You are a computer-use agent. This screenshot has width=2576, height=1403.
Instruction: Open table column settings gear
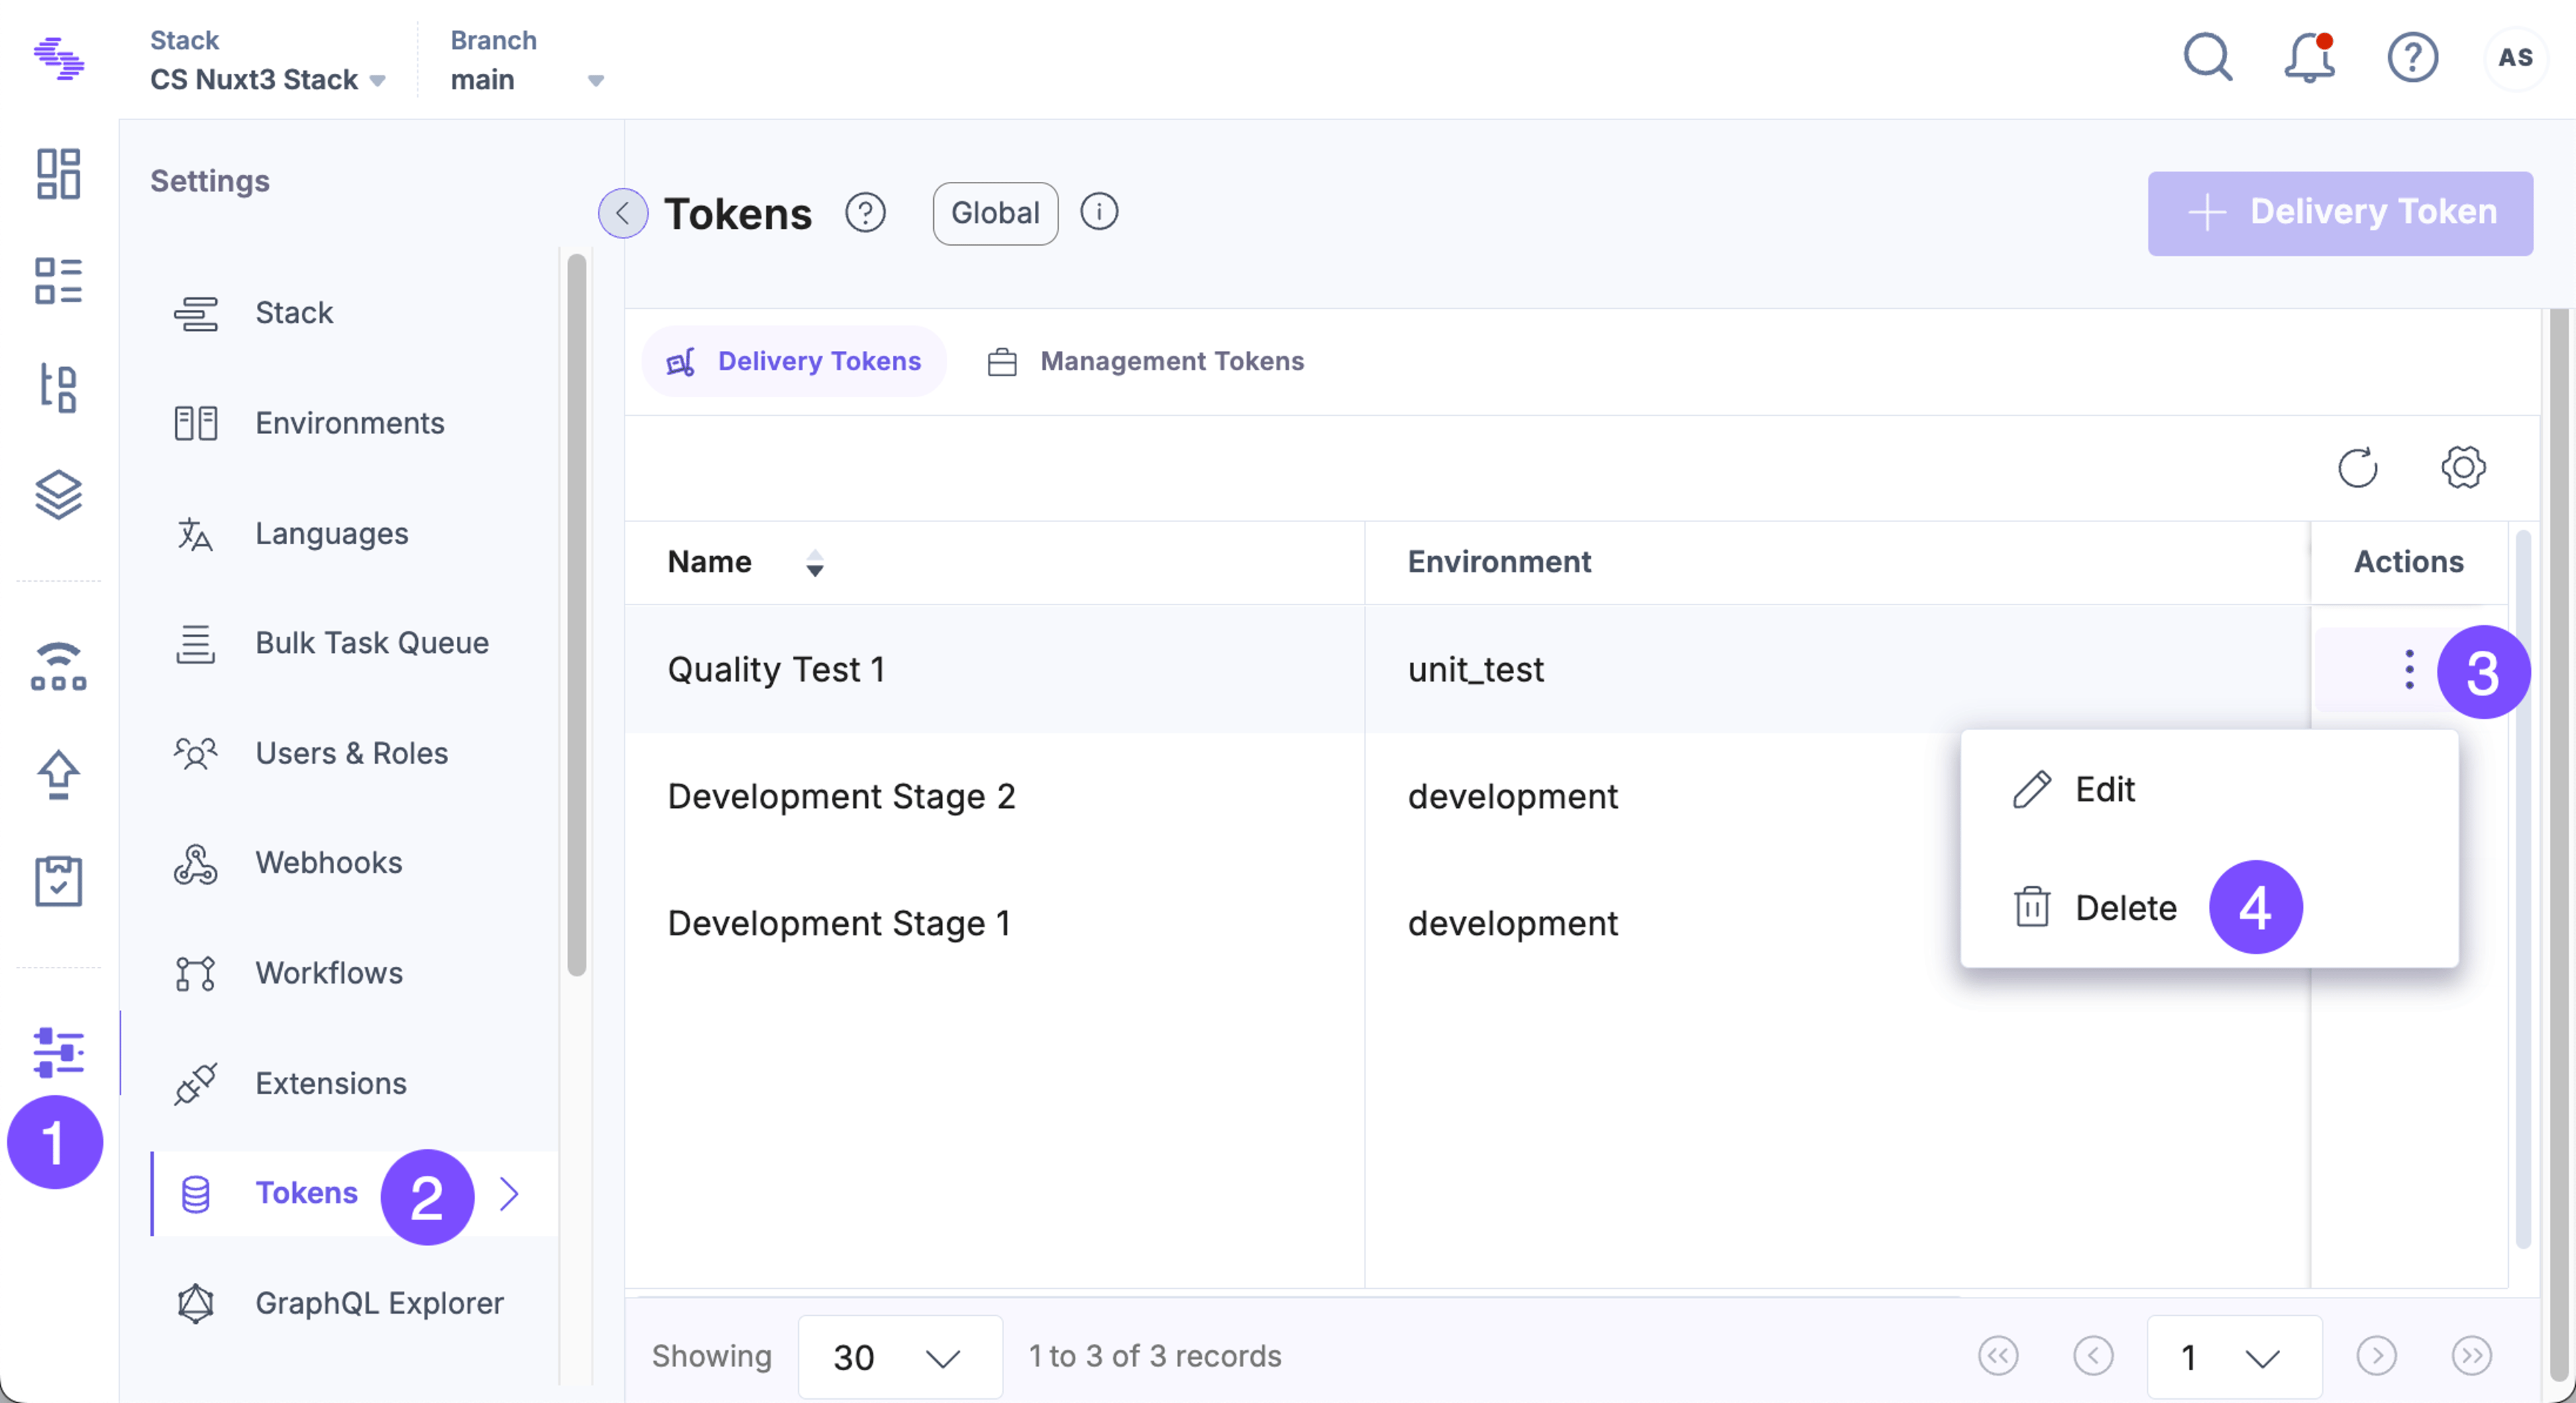[x=2463, y=467]
